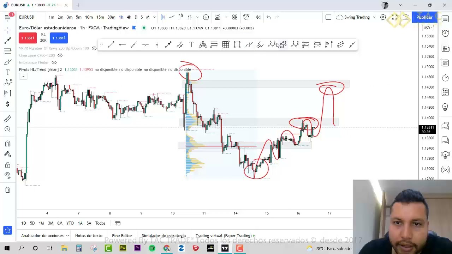Toggle stay in drawing mode pencil lock
The height and width of the screenshot is (254, 452).
point(7,154)
